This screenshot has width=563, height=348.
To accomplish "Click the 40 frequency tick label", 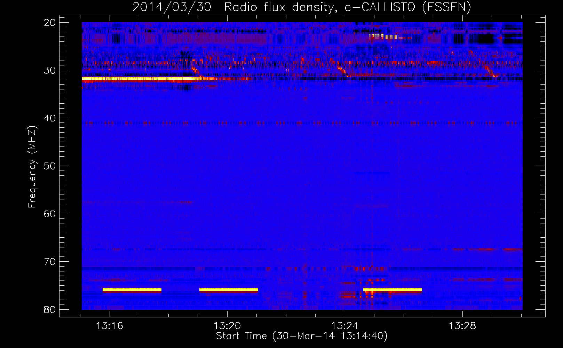I will click(50, 118).
